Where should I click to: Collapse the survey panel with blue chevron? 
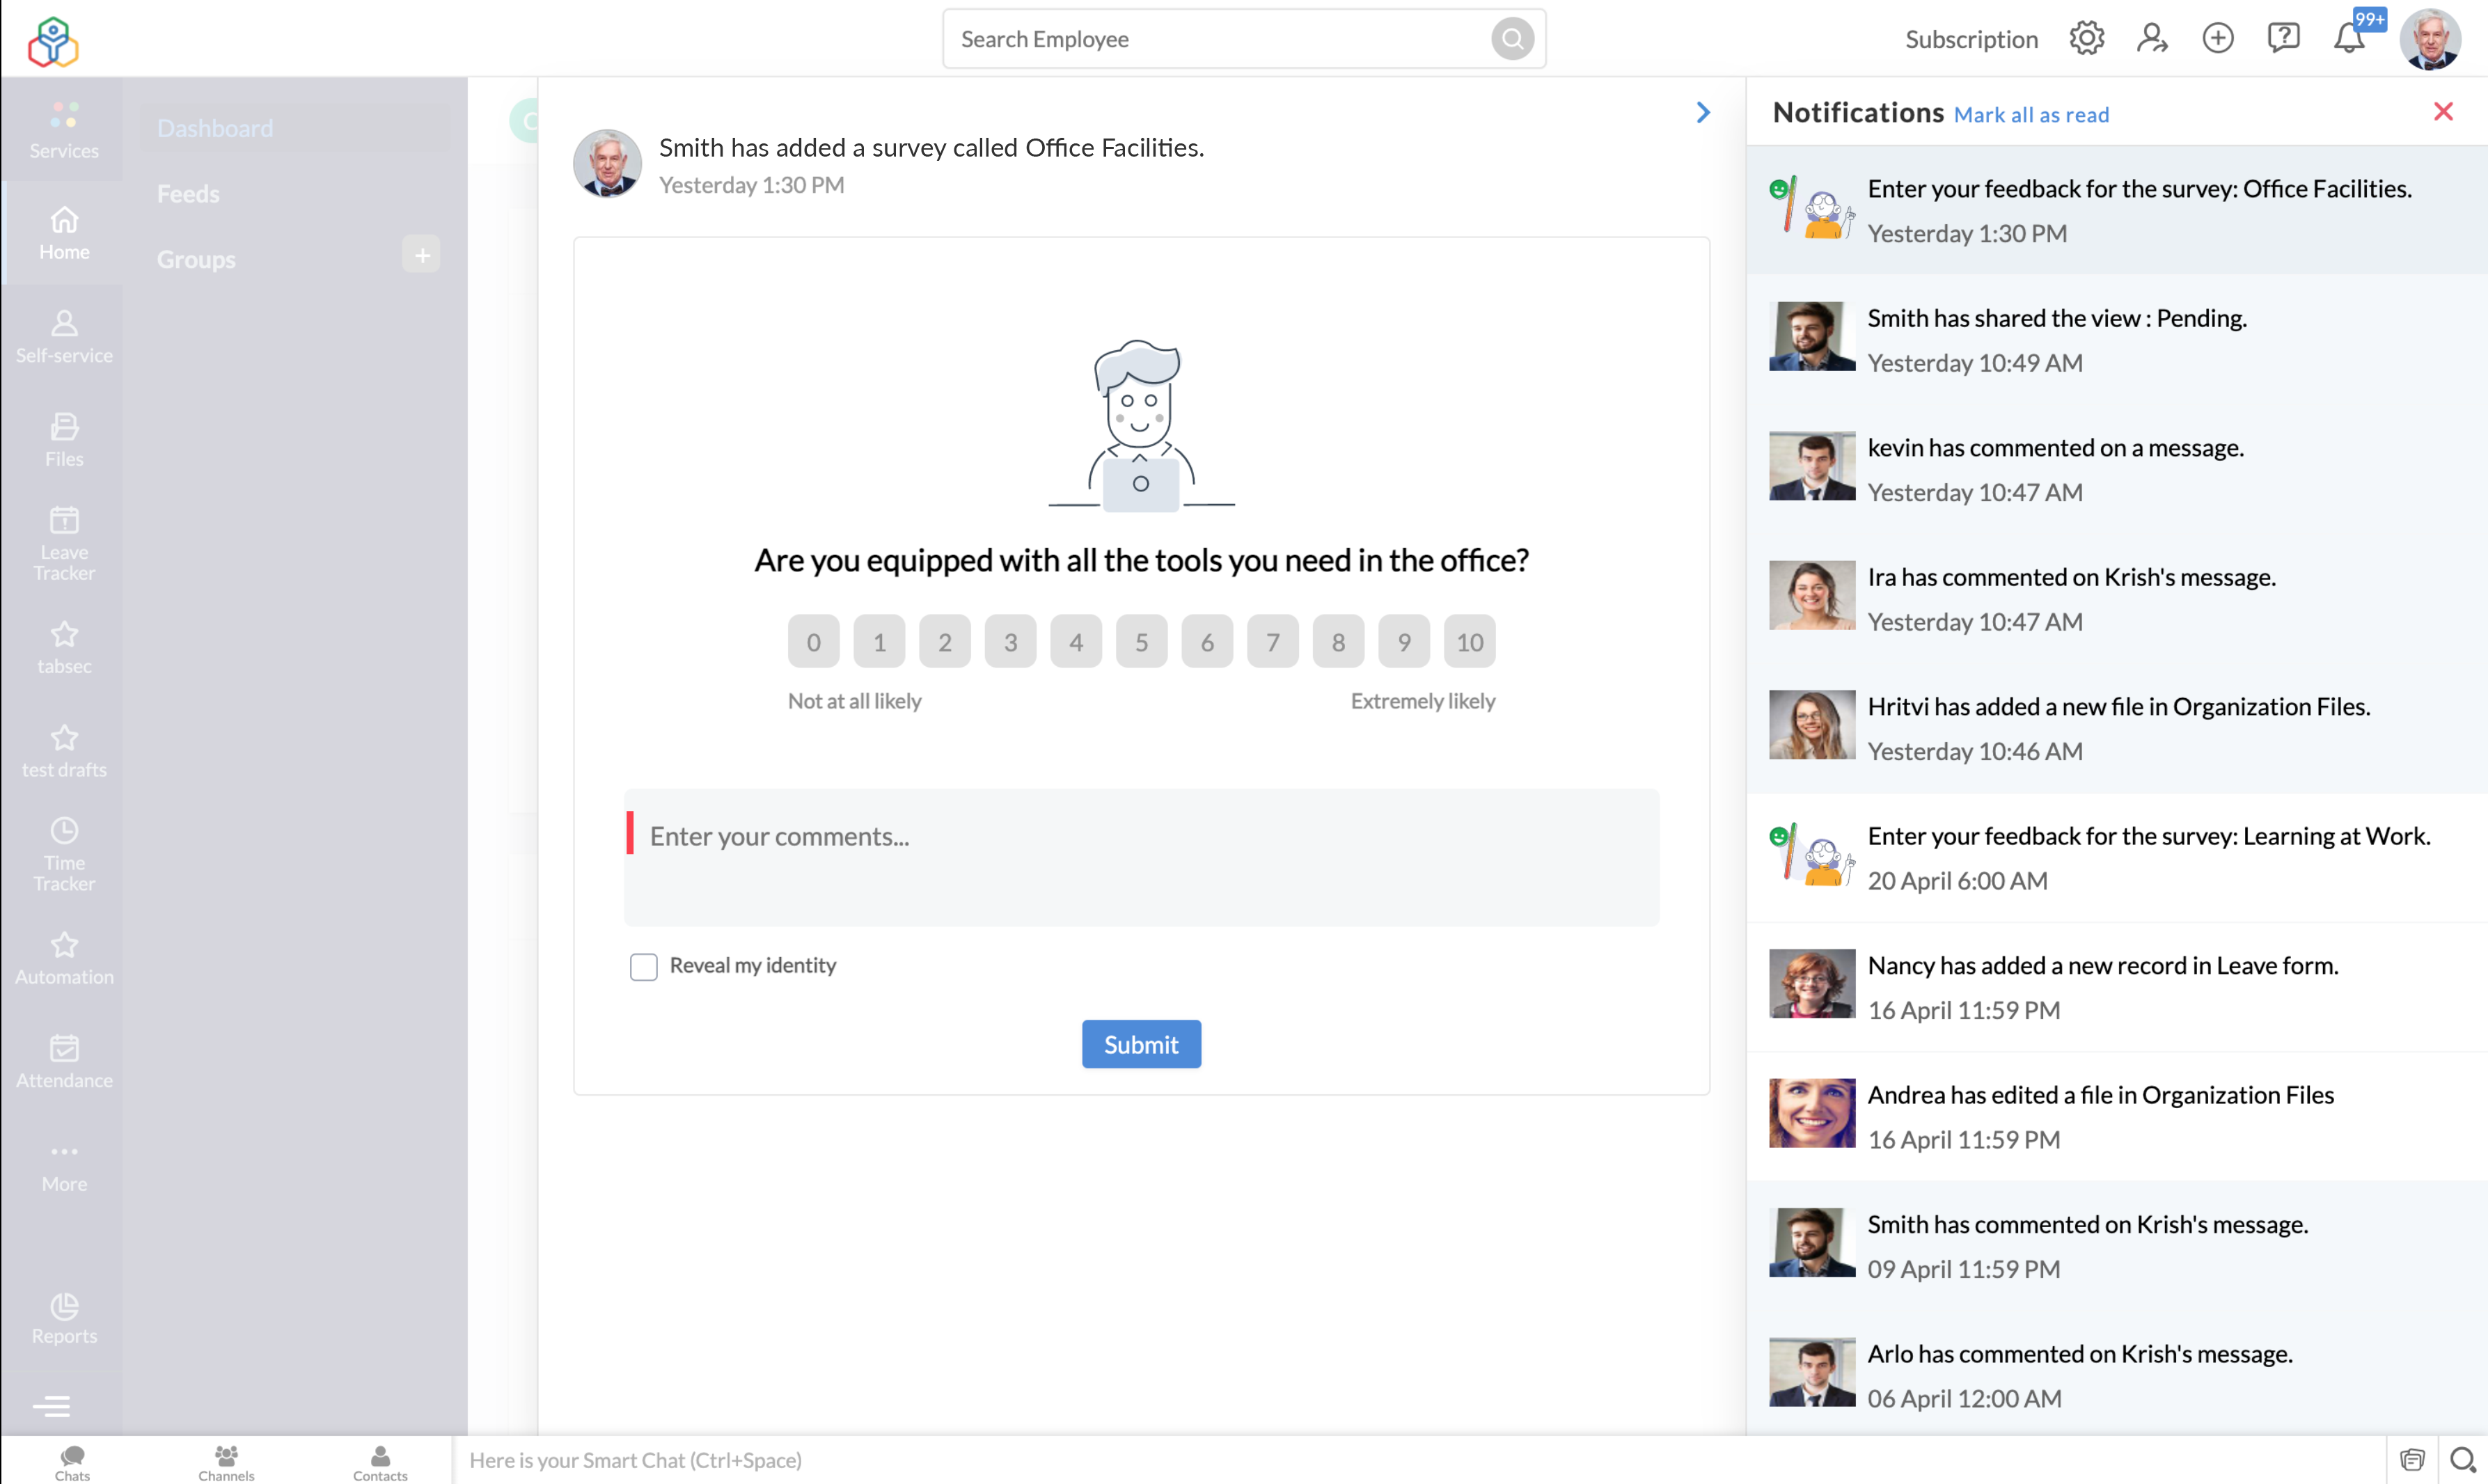pos(1702,112)
